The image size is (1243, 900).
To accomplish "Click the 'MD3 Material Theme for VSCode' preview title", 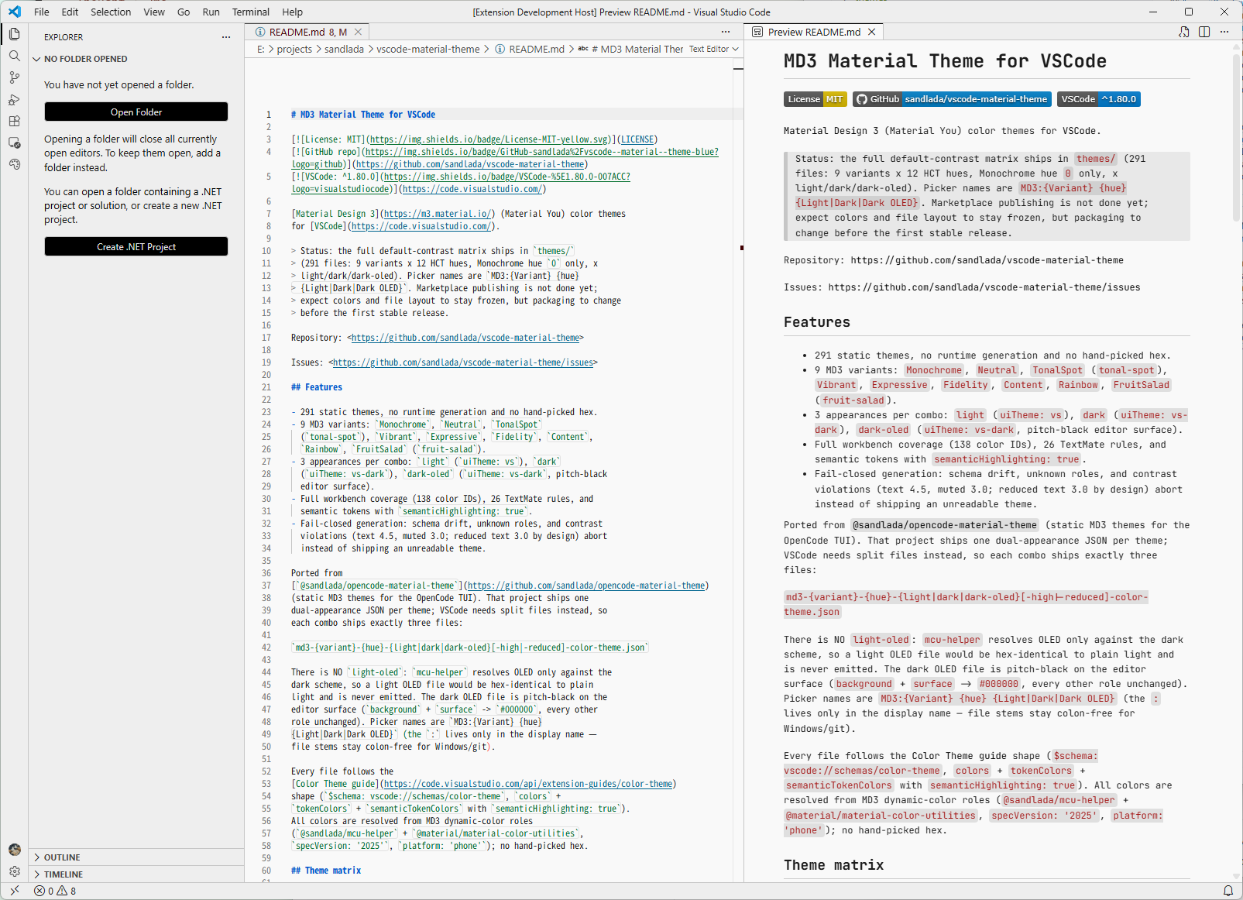I will pyautogui.click(x=945, y=61).
